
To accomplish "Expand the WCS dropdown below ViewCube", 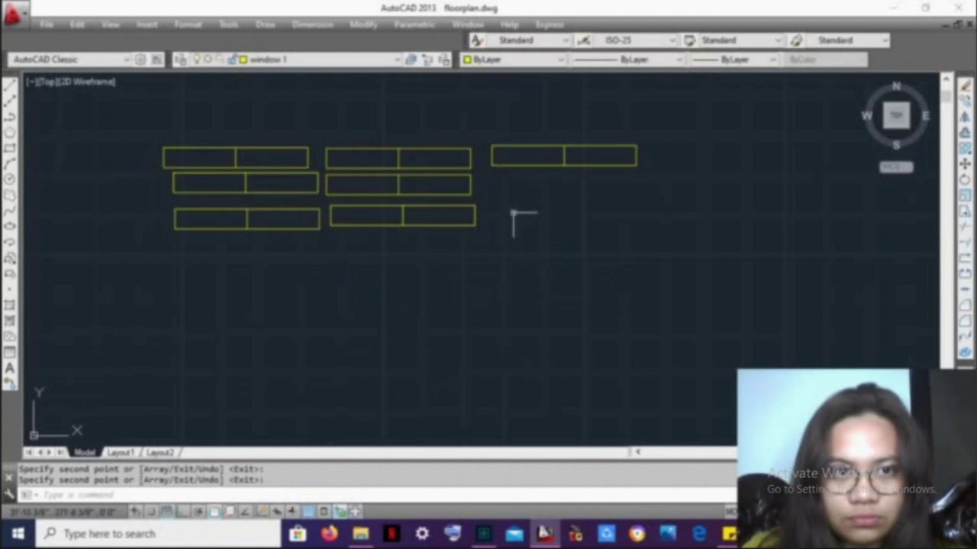I will coord(896,167).
